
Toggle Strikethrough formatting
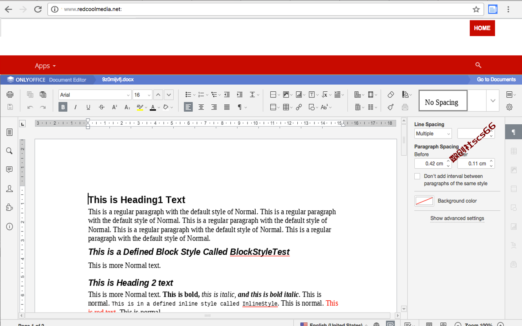click(102, 107)
